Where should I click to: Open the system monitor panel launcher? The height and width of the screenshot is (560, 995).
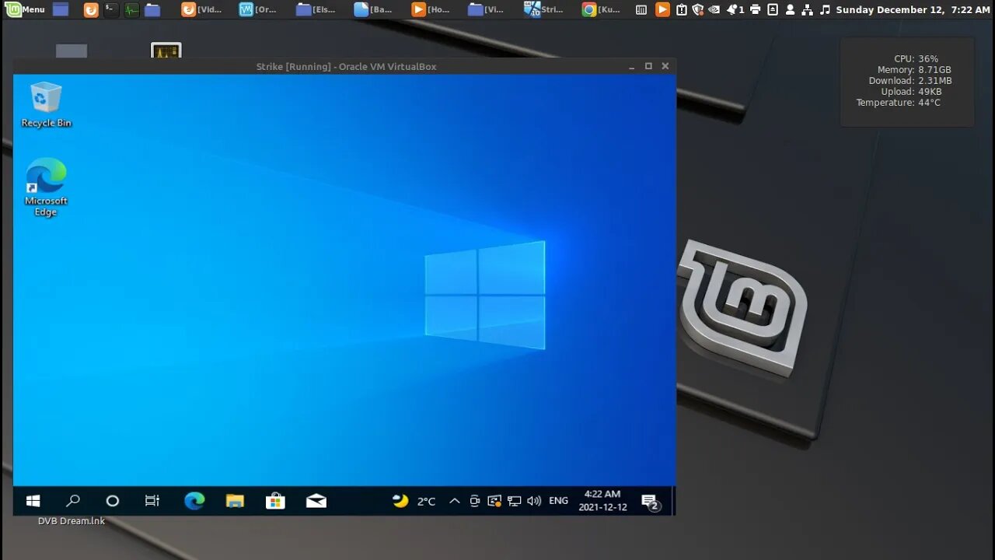[132, 10]
